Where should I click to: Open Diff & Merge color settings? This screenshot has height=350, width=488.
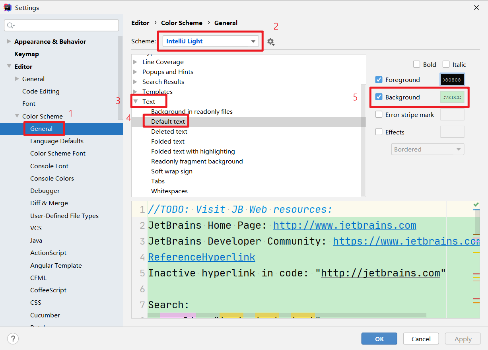pyautogui.click(x=49, y=203)
